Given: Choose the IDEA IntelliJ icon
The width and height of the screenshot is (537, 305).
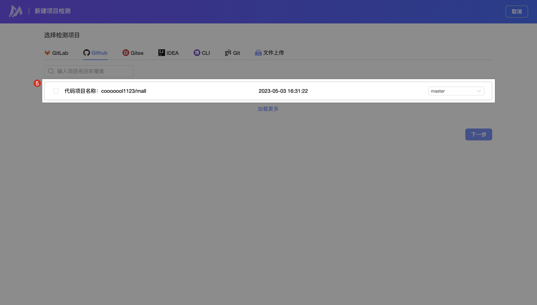Looking at the screenshot, I should tap(162, 53).
